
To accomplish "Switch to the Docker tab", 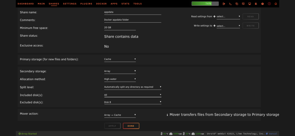I will pyautogui.click(x=101, y=4).
